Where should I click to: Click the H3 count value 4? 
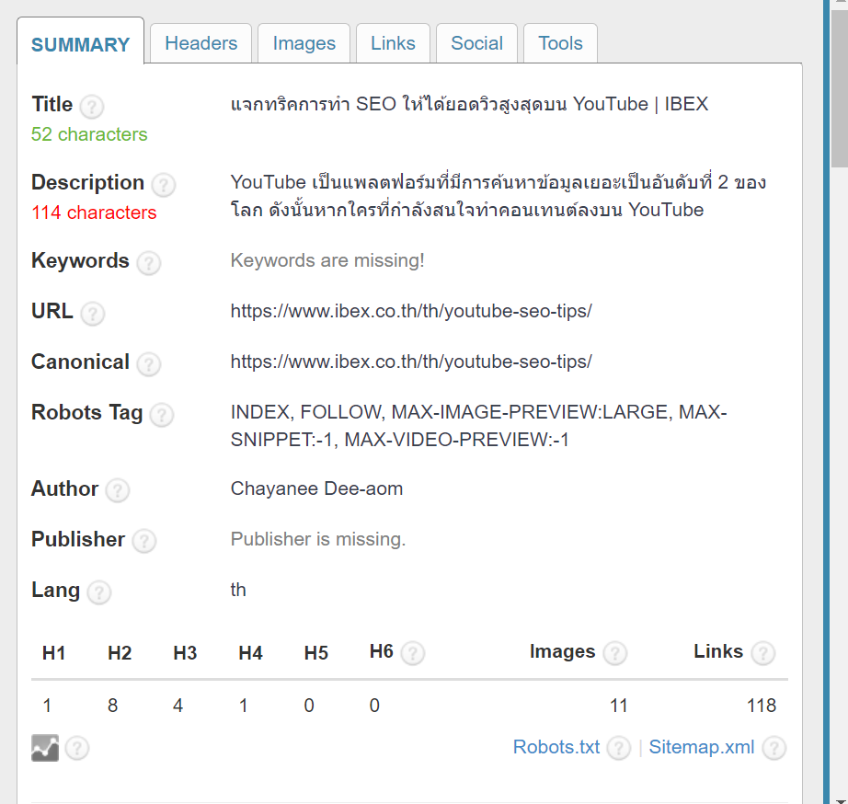(x=178, y=706)
